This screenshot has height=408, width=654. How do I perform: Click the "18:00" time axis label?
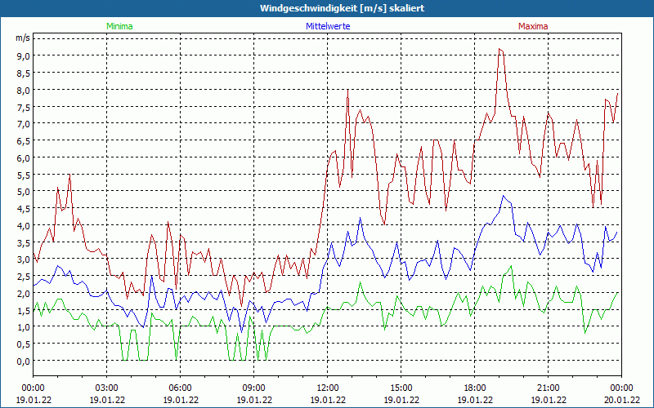click(475, 388)
